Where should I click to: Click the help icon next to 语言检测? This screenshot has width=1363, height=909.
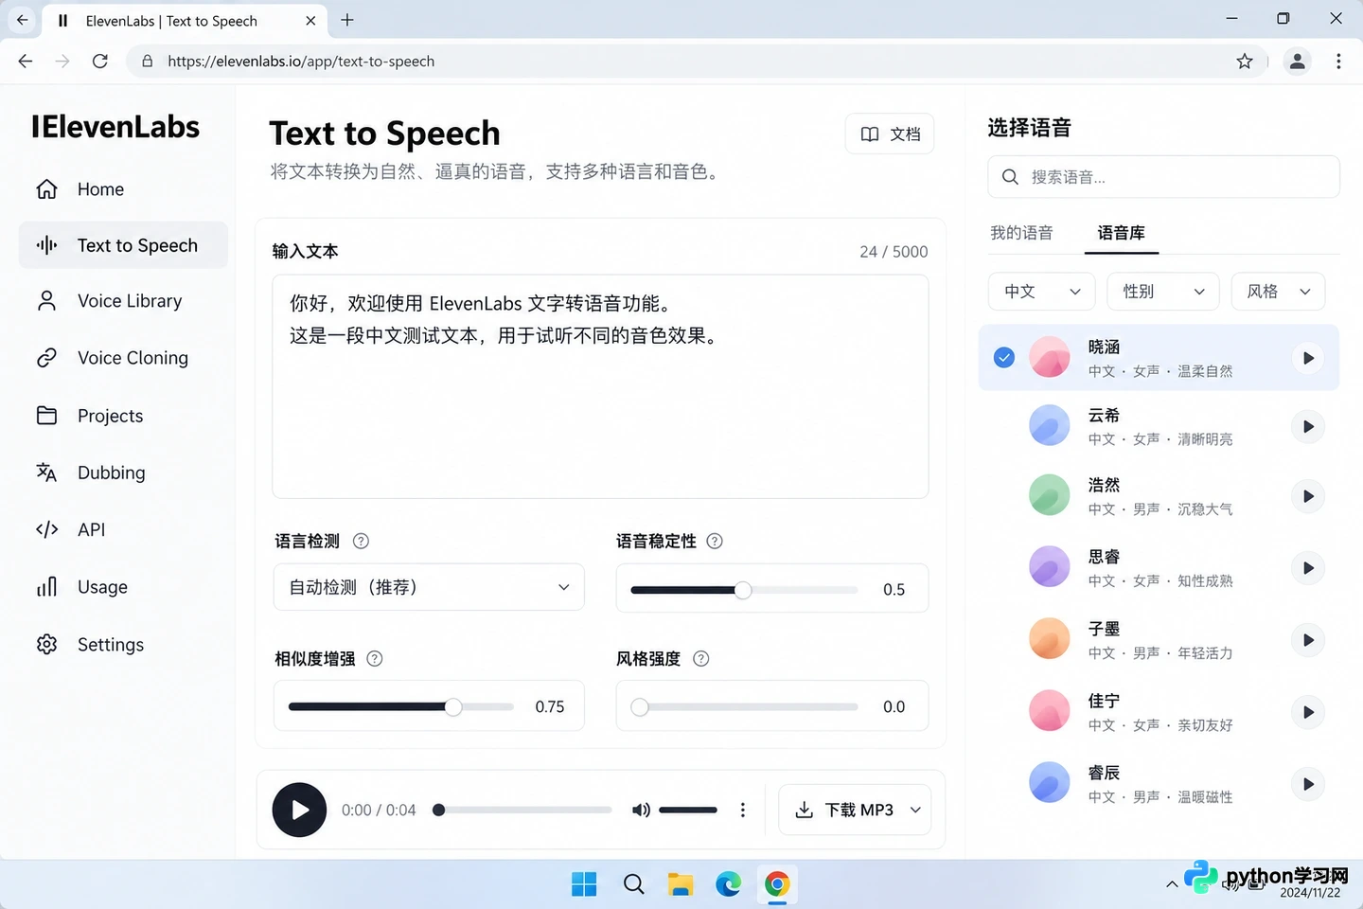pos(361,542)
